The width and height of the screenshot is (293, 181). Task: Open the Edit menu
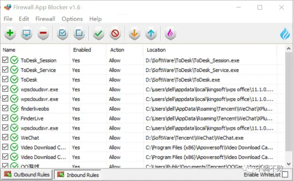point(24,19)
